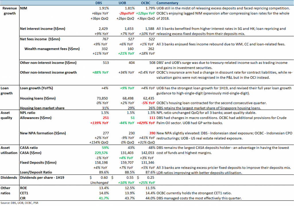Select NPL ratio row label

click(x=28, y=113)
